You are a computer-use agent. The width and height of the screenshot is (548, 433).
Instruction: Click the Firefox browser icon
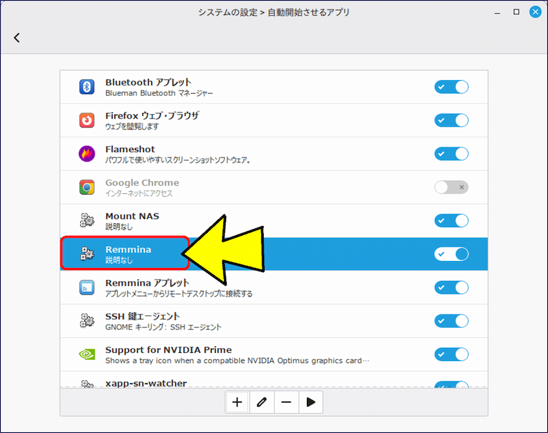pyautogui.click(x=87, y=121)
